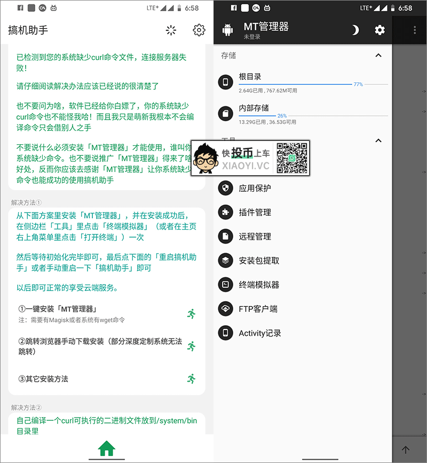Open 根目录 storage entry
Image resolution: width=427 pixels, height=463 pixels.
303,82
